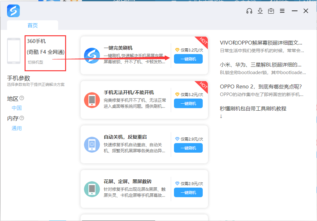
Task: Open 一键完美刷机 card title
Action: click(x=118, y=48)
